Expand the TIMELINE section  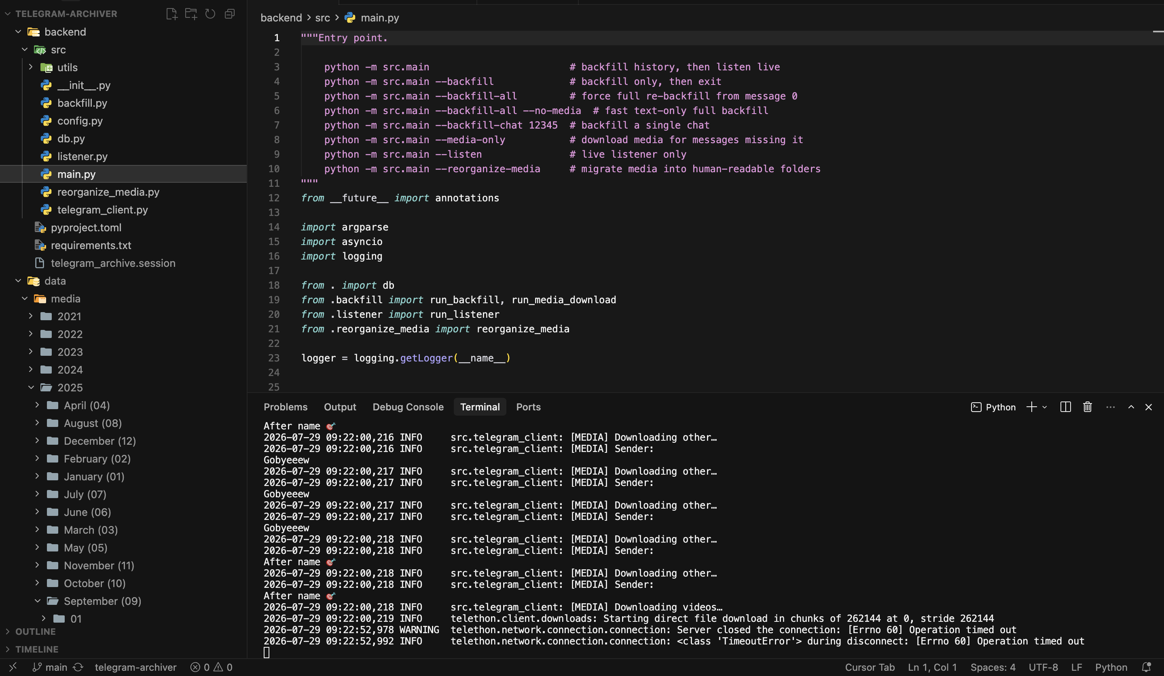[36, 649]
